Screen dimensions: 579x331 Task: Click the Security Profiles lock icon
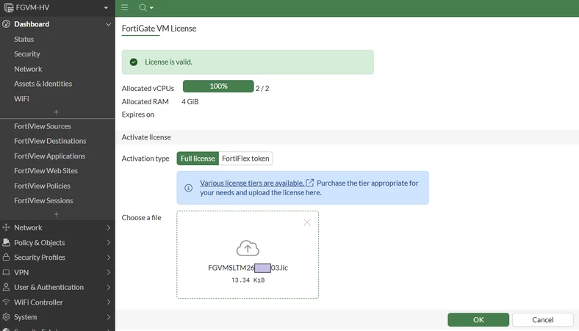tap(7, 257)
